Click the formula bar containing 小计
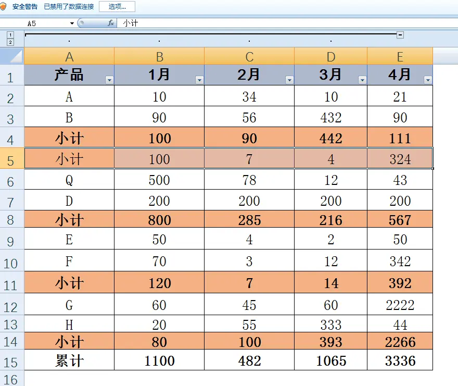The width and height of the screenshot is (458, 386). click(286, 23)
